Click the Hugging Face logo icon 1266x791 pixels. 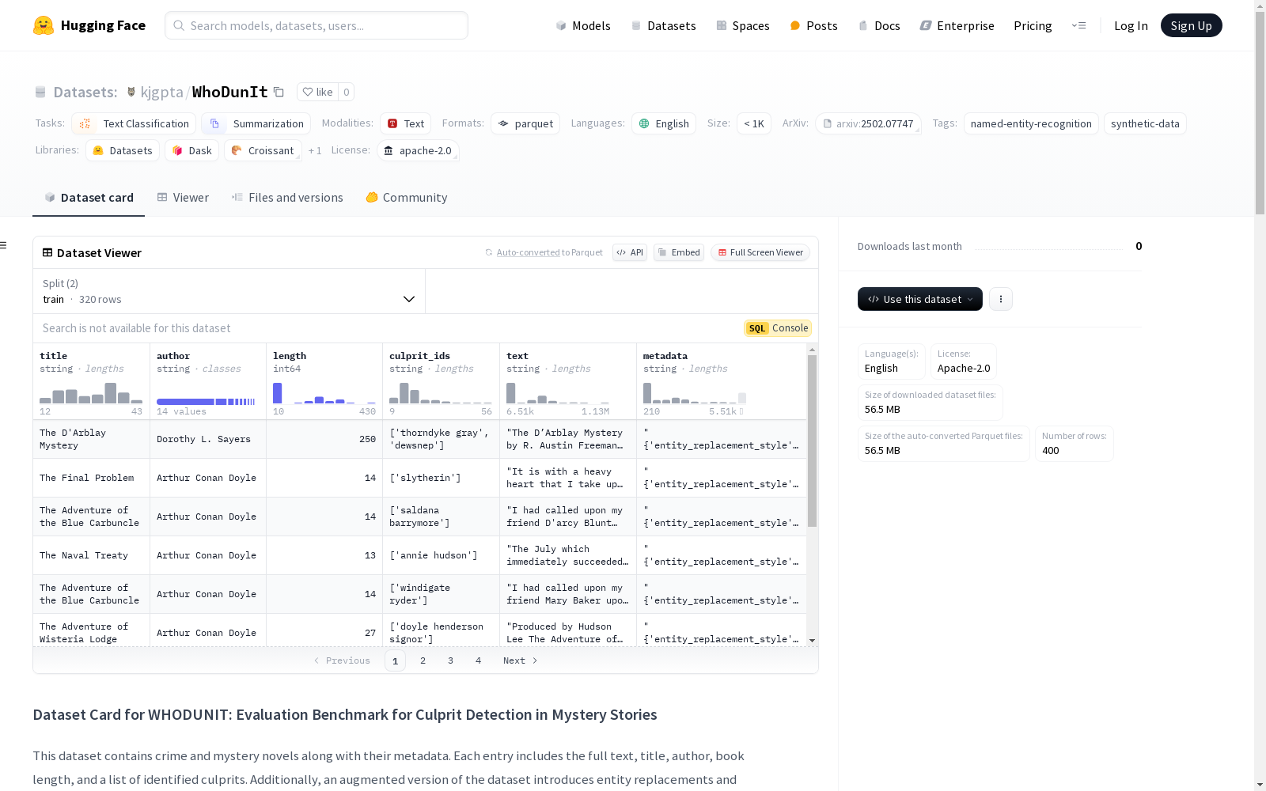coord(44,25)
